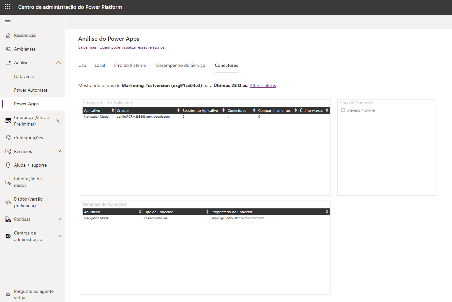Sort by Criador column arrows
Viewport: 452px width, 302px height.
click(x=178, y=111)
